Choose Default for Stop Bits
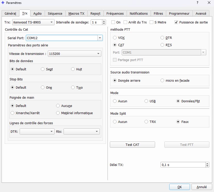This screenshot has height=192, width=214. pos(12,87)
